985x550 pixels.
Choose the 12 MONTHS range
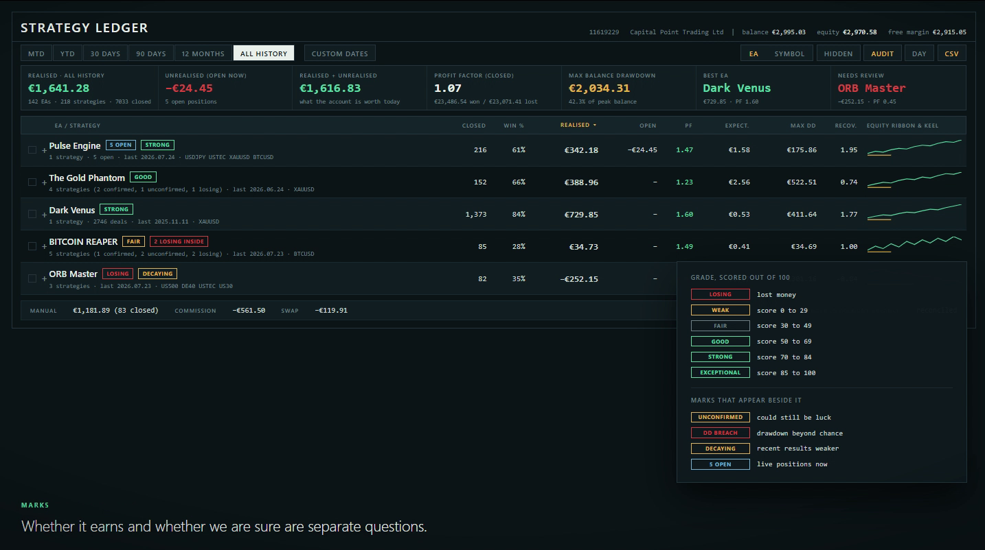click(203, 53)
